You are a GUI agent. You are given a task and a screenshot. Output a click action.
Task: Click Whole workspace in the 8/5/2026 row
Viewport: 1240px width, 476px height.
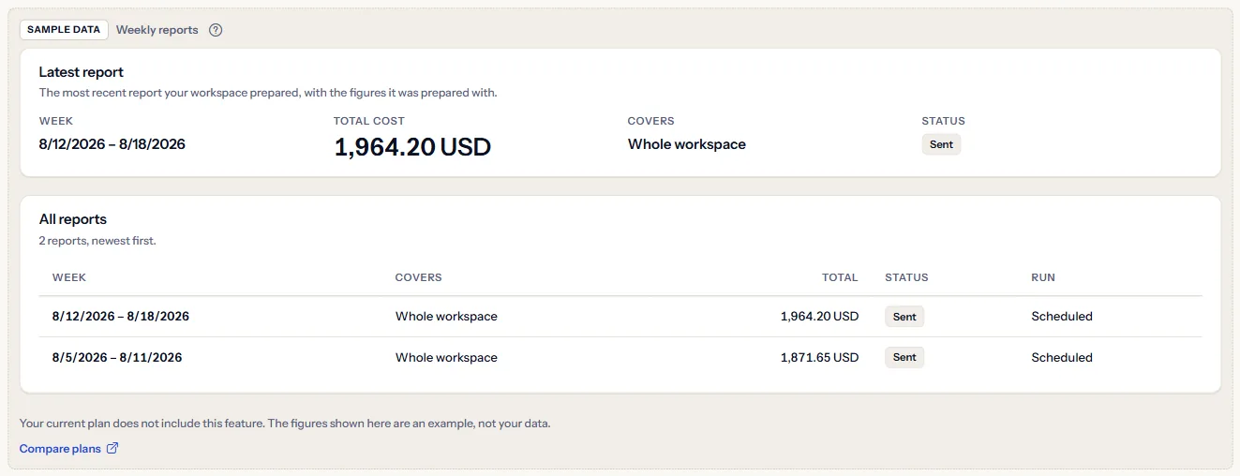(446, 358)
